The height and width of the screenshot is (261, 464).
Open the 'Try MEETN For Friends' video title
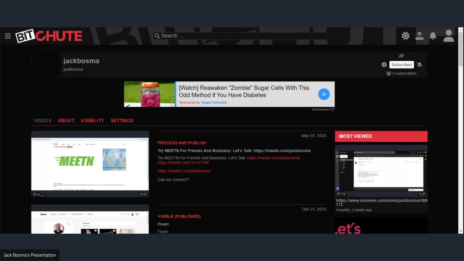[x=234, y=151]
